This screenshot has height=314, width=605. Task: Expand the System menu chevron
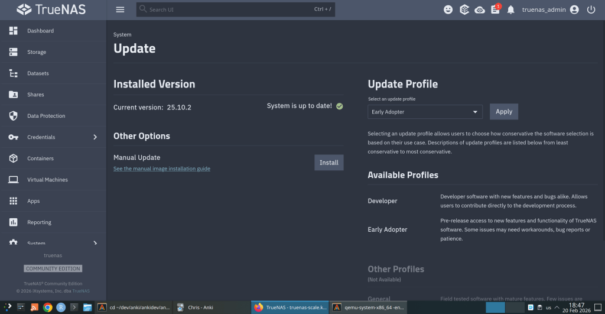[x=95, y=243]
